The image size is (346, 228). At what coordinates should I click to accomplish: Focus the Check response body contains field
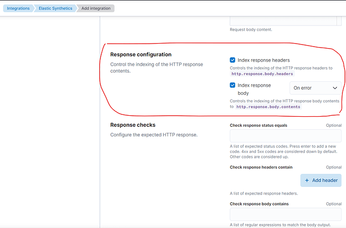coord(285,214)
